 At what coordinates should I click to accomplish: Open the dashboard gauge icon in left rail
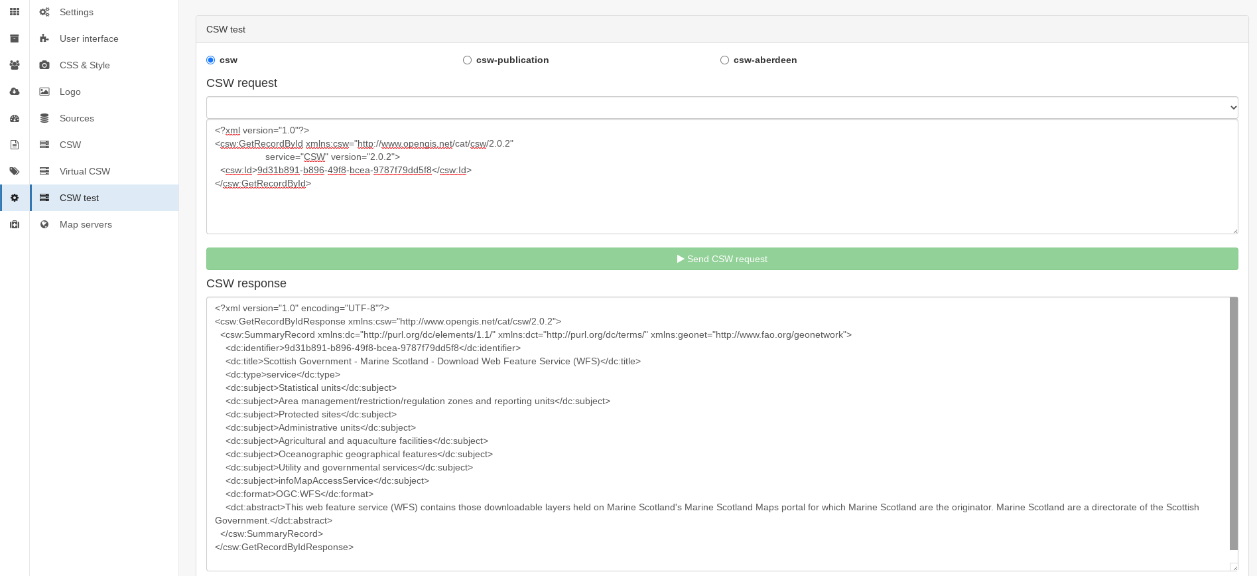[x=15, y=118]
